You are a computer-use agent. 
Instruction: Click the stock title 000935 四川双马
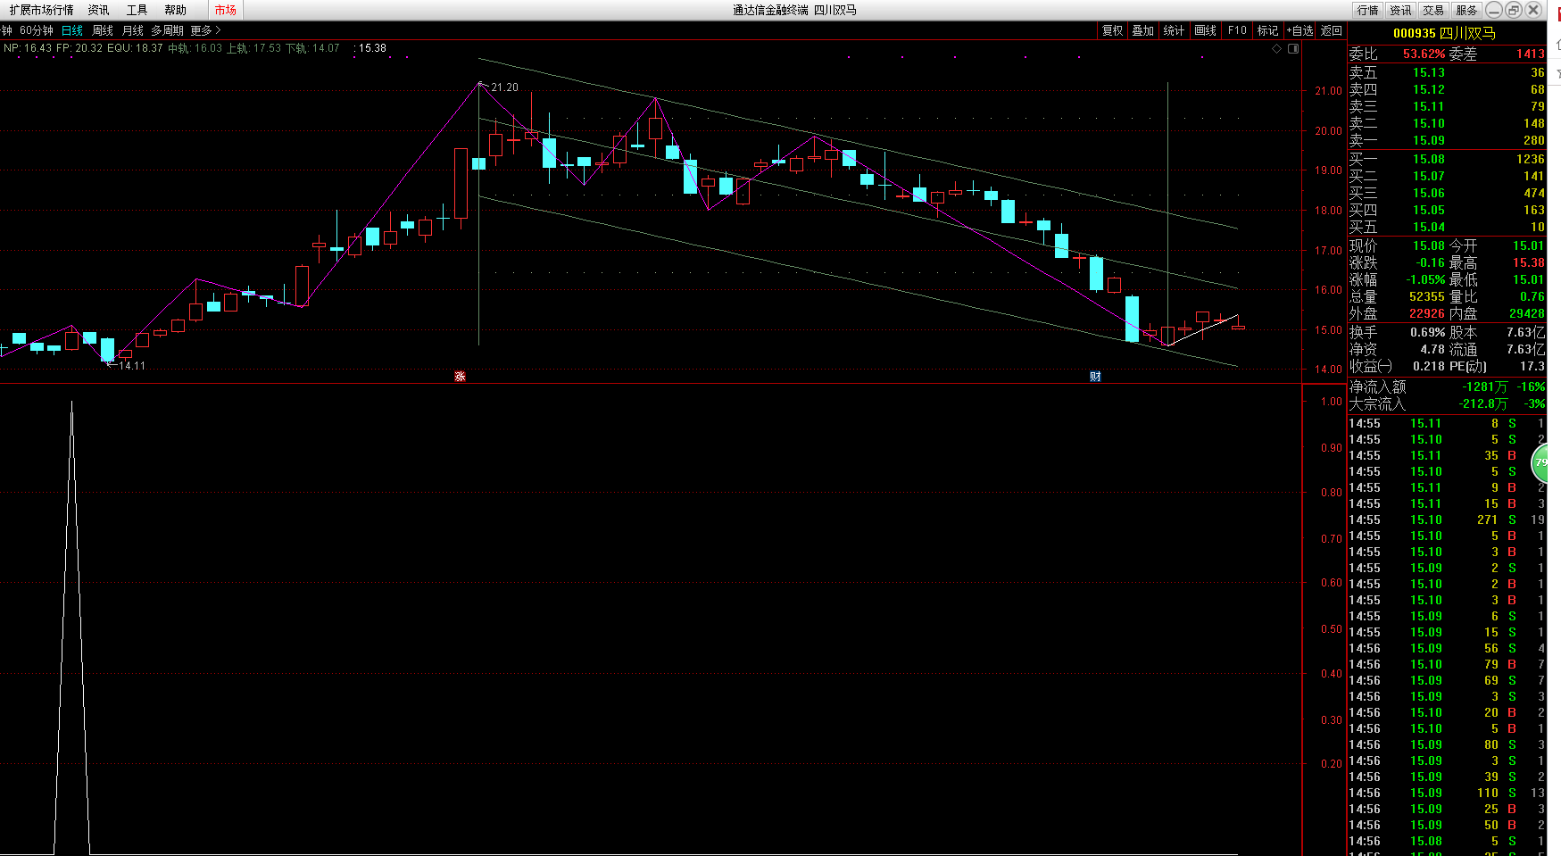click(x=1444, y=33)
